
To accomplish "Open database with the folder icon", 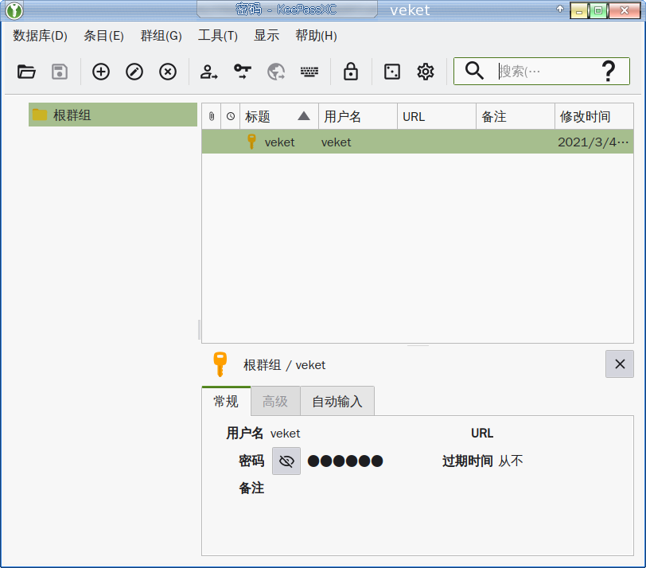I will click(26, 72).
